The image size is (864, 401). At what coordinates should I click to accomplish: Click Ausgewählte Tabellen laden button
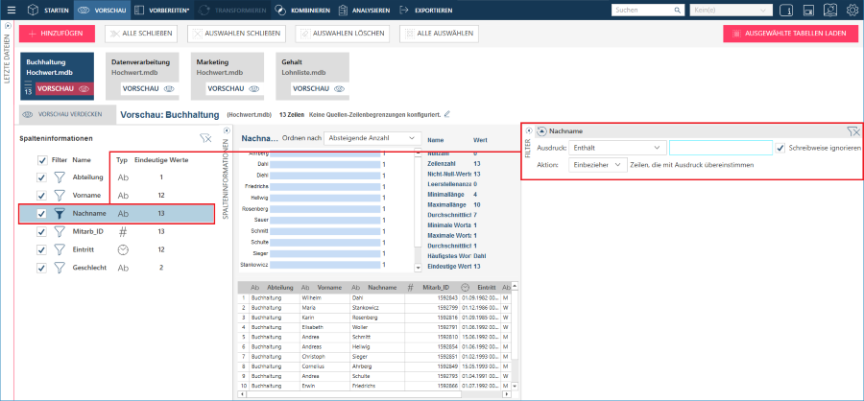pyautogui.click(x=790, y=33)
